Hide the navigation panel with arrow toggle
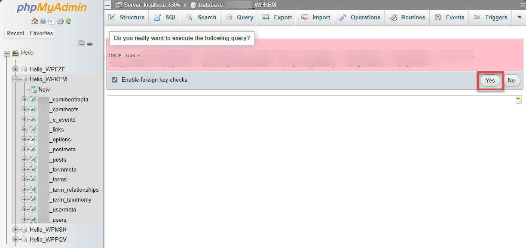 tap(107, 4)
